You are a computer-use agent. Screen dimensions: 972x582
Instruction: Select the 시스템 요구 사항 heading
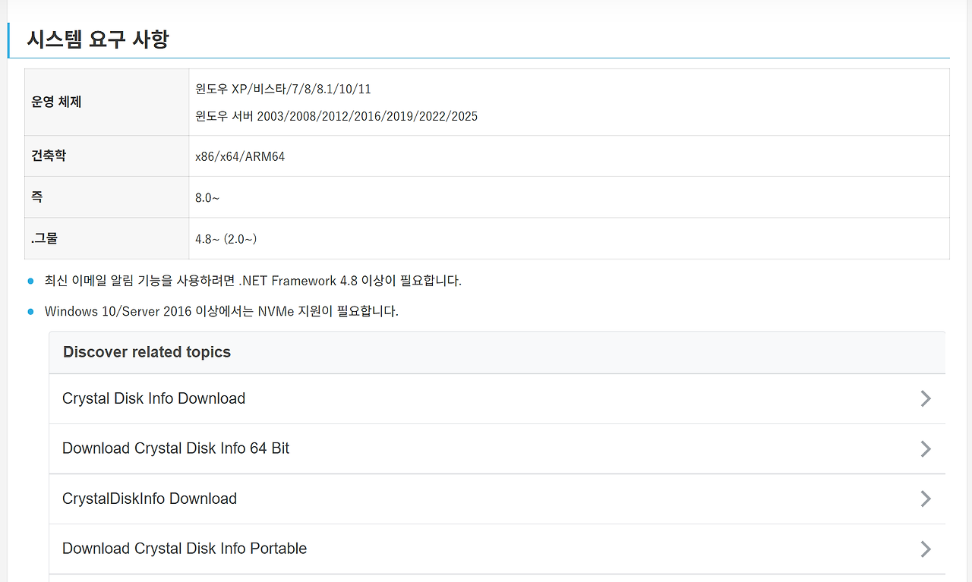click(98, 39)
